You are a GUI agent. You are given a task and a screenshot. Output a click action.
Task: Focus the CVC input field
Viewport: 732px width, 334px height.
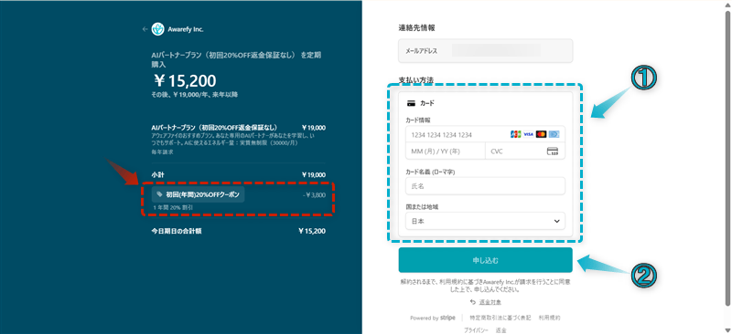tap(525, 151)
